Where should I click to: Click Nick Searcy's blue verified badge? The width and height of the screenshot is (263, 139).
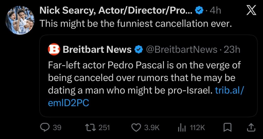199,10
